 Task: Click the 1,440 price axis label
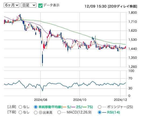point(133,49)
